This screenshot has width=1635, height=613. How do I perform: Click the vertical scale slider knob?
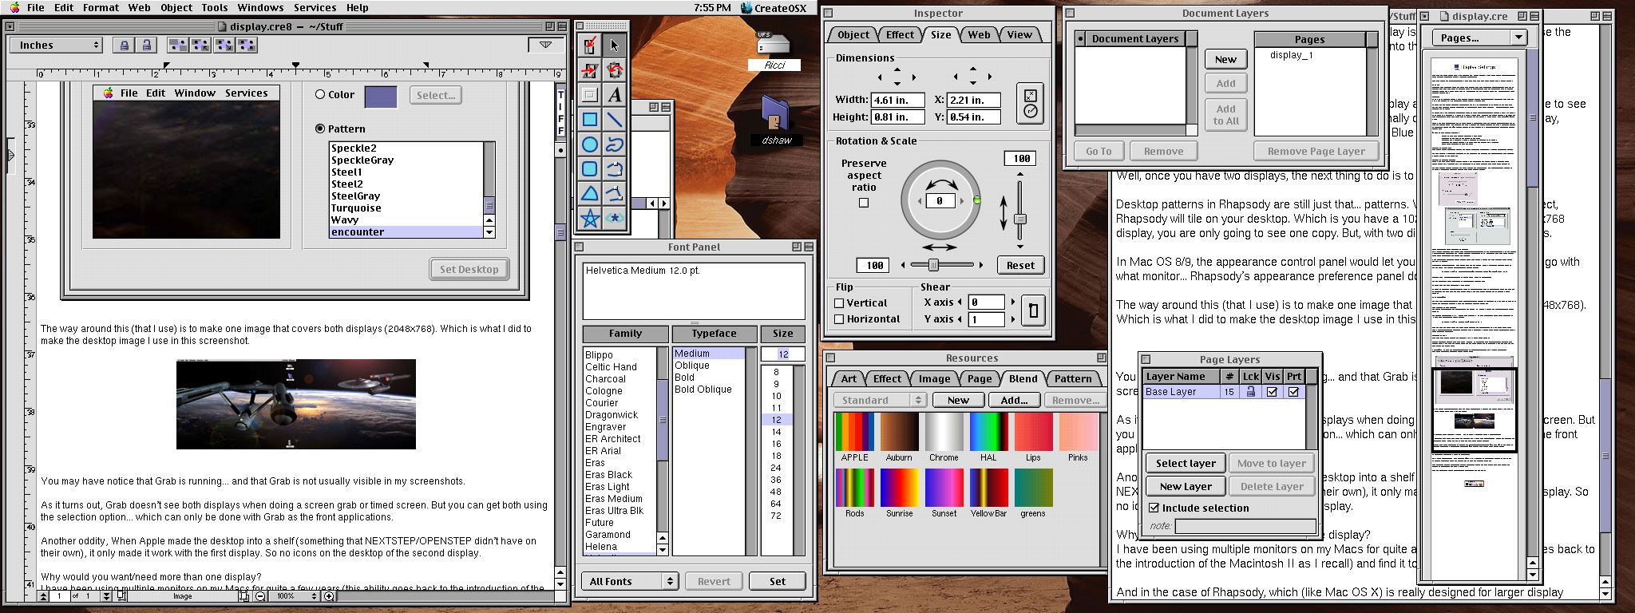pyautogui.click(x=1019, y=219)
